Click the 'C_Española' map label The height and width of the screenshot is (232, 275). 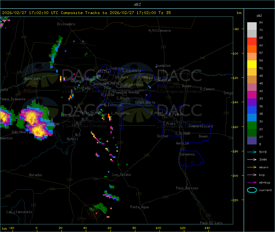tap(132, 71)
